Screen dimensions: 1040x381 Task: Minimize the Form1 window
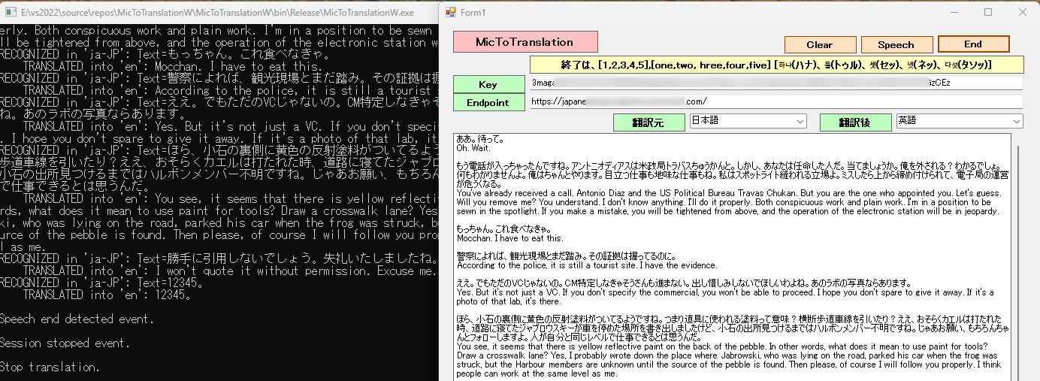[x=953, y=12]
